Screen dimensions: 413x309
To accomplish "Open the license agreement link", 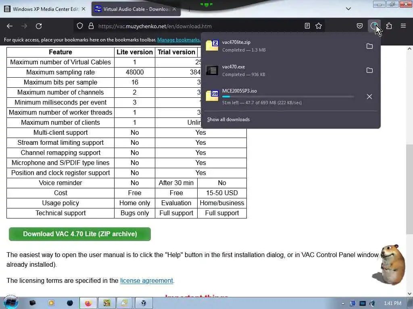I will (x=147, y=280).
